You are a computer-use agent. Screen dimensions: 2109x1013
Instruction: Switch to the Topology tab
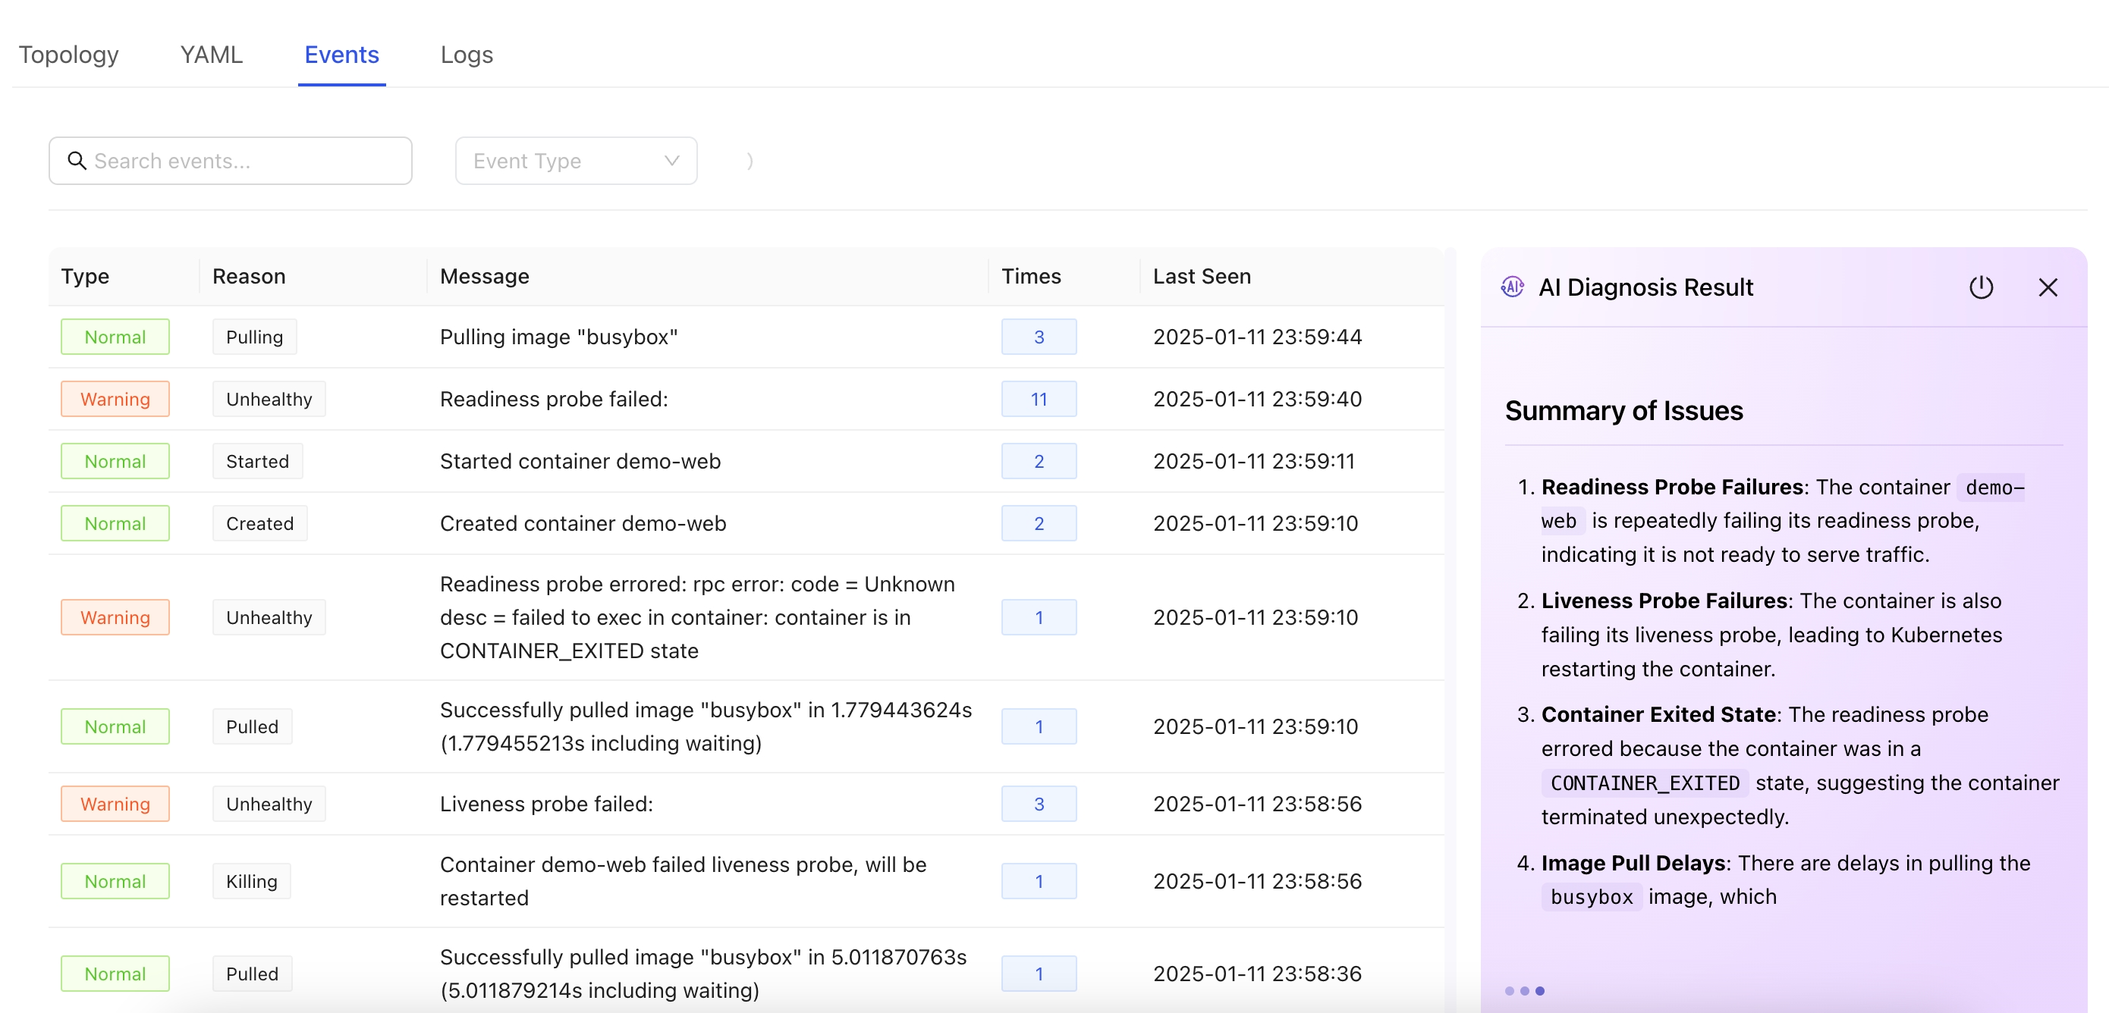69,54
